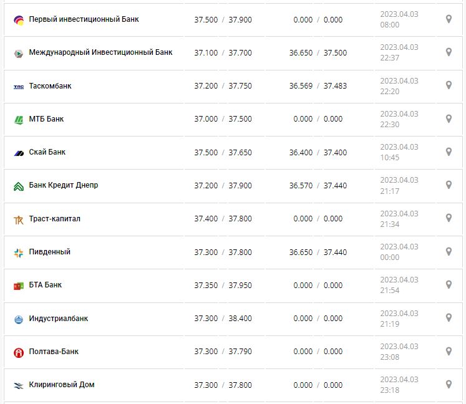Open the Банк Кредит Днепр link

pos(63,185)
